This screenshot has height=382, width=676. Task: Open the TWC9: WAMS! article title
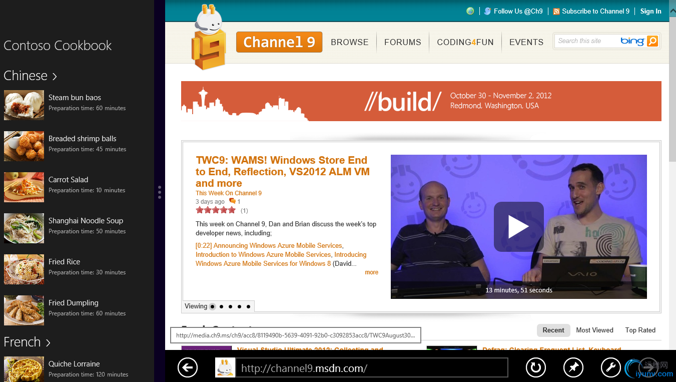pos(283,172)
